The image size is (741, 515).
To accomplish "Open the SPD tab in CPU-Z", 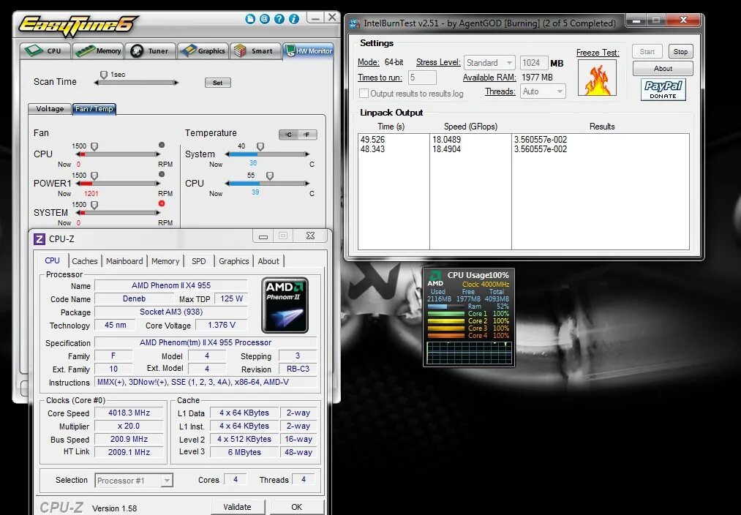I will (198, 261).
